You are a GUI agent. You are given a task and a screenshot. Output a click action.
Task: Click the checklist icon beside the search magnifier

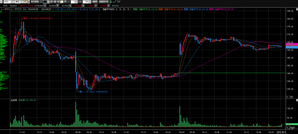coord(28,2)
